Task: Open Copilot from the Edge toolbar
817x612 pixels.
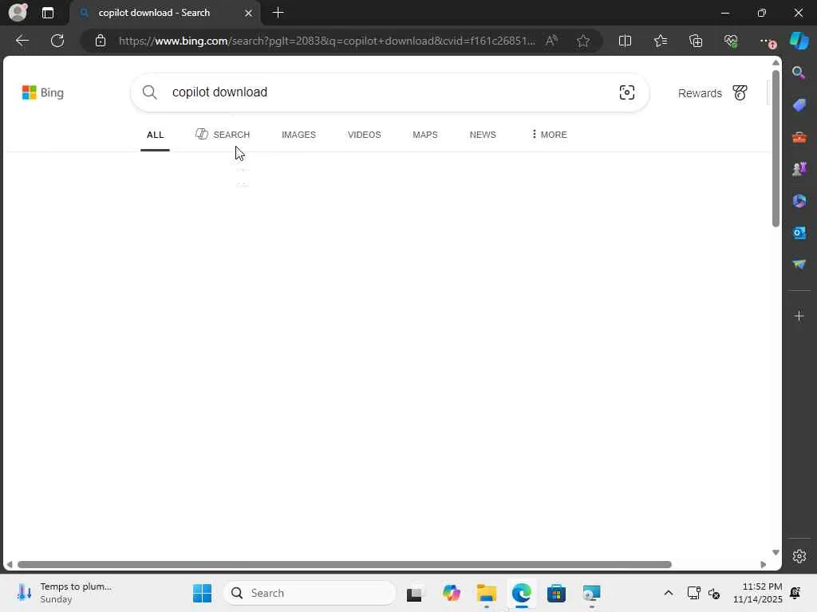Action: click(799, 41)
